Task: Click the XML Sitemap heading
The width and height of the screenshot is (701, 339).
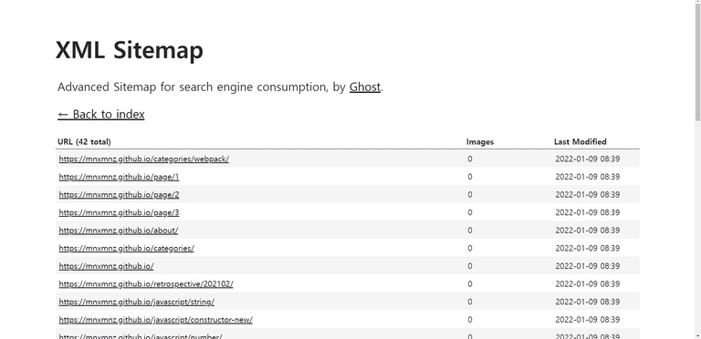Action: (x=130, y=49)
